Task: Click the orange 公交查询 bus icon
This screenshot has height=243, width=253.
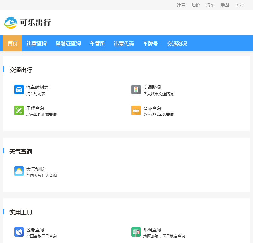Action: coord(136,110)
